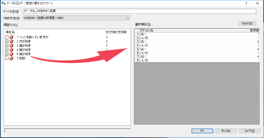Click the SA icon beside 鳥が好き
This screenshot has width=264, height=138.
12,54
